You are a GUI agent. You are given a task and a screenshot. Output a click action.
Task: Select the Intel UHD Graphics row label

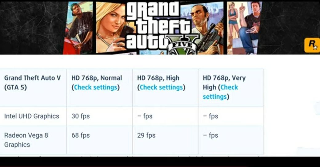(32, 116)
